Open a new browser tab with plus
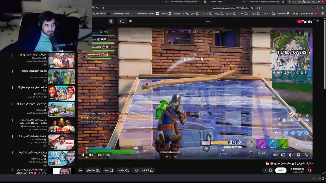Image resolution: width=326 pixels, height=183 pixels. pos(166,2)
